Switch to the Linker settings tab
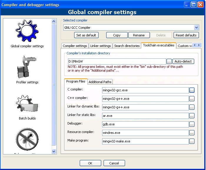This screenshot has width=206, height=170. 101,46
